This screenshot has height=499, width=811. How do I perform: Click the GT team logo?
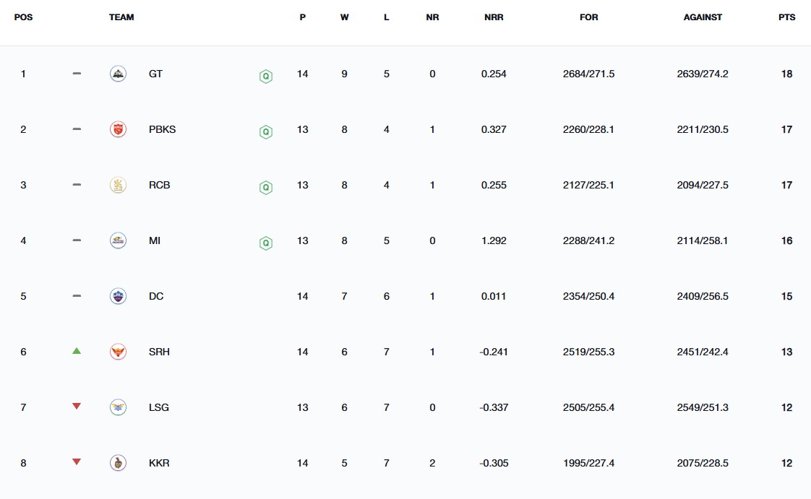[x=118, y=74]
